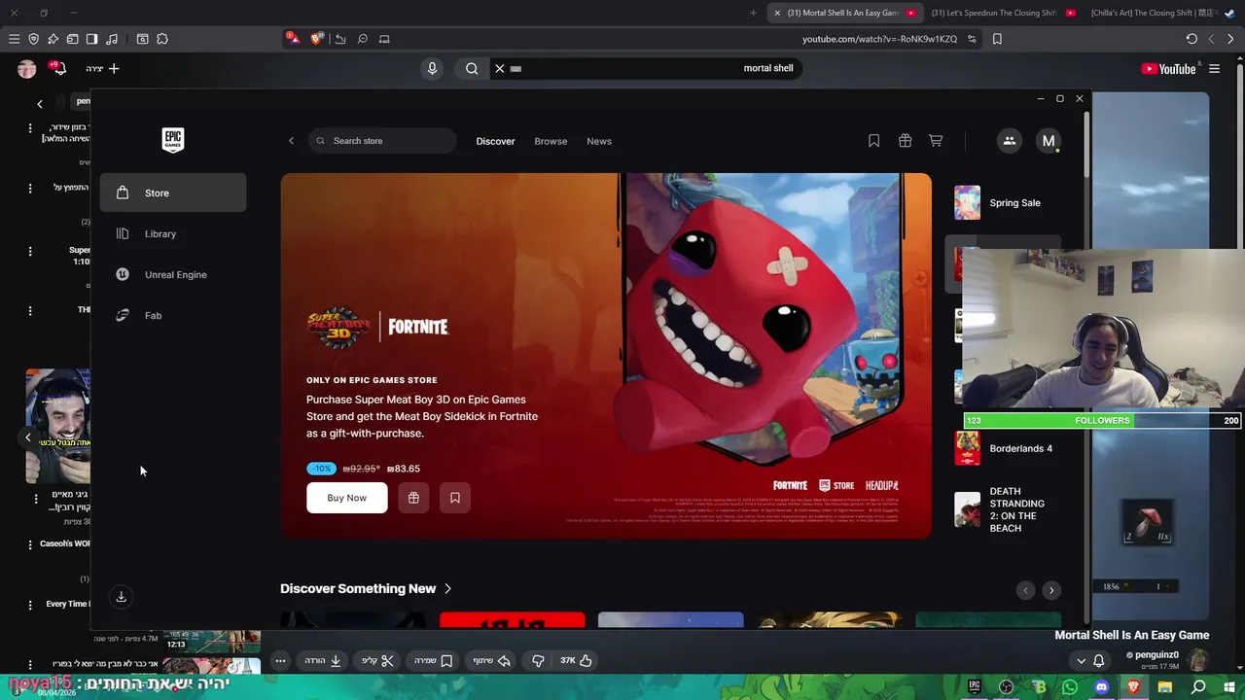This screenshot has width=1245, height=700.
Task: Click the YouTube save button
Action: tap(434, 660)
